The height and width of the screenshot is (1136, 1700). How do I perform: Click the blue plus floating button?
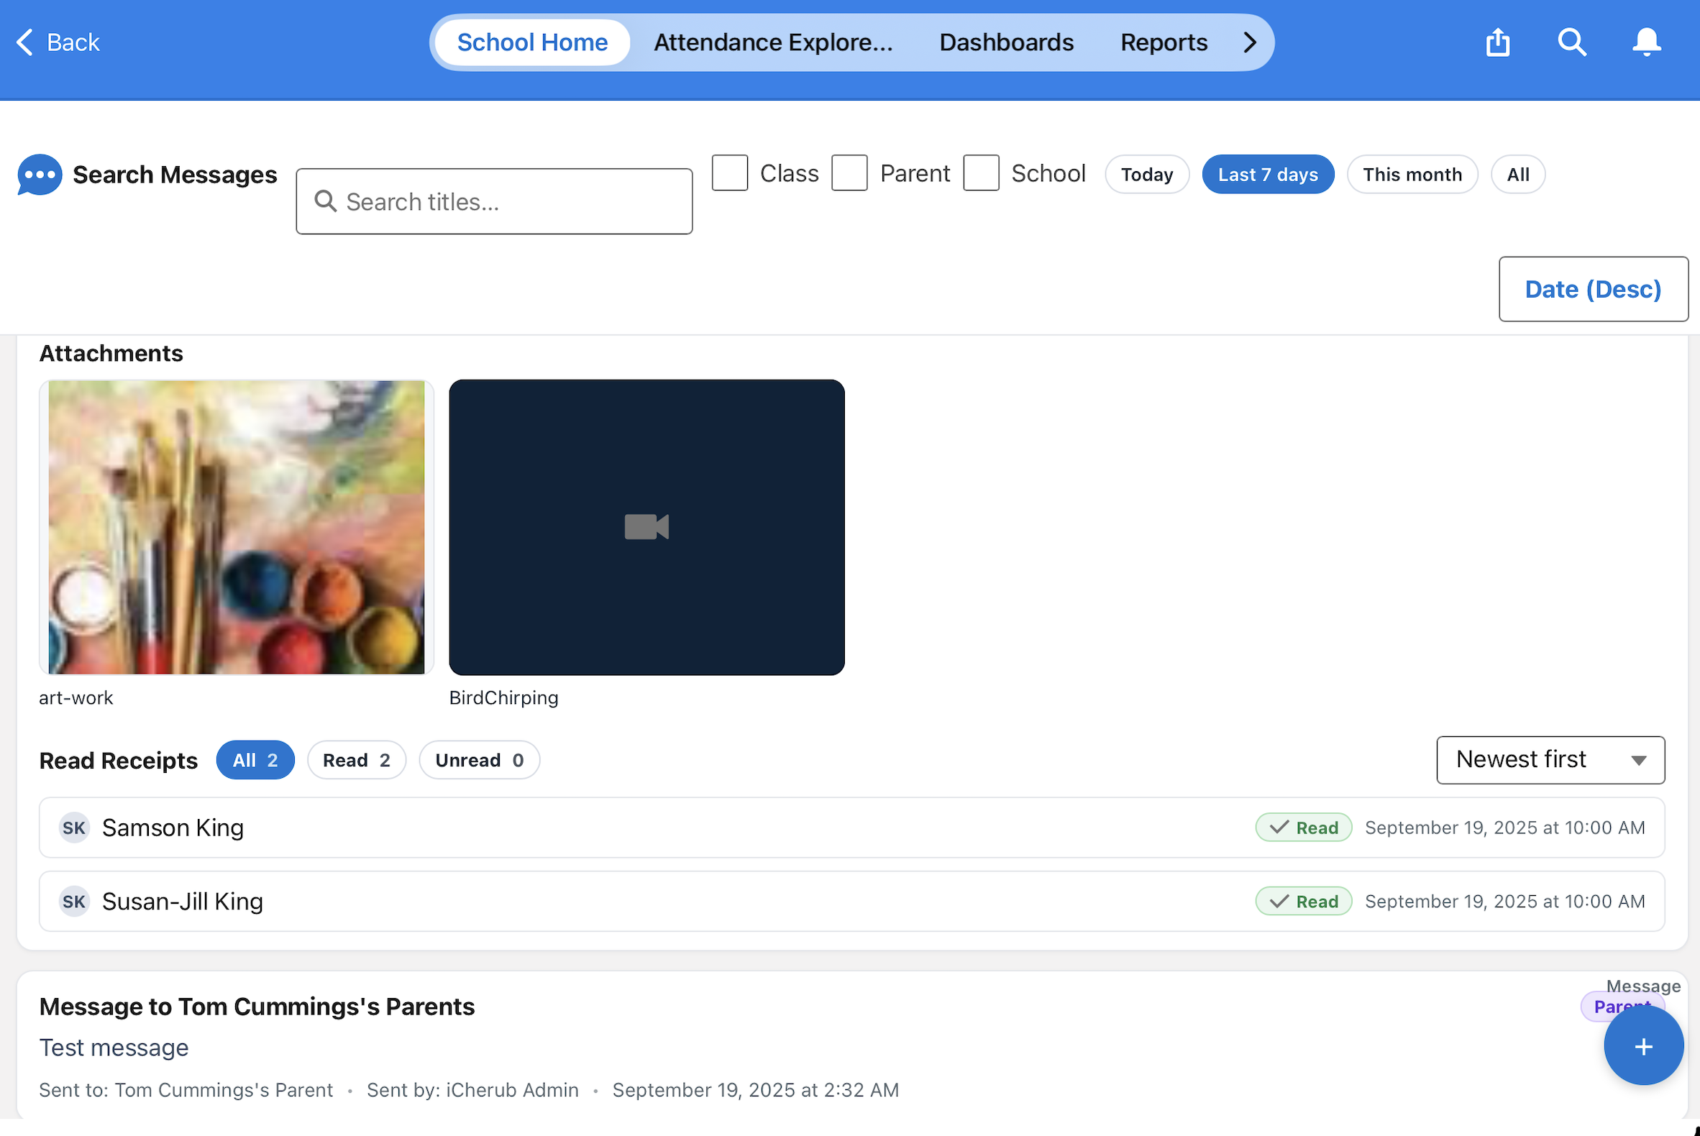click(x=1642, y=1045)
